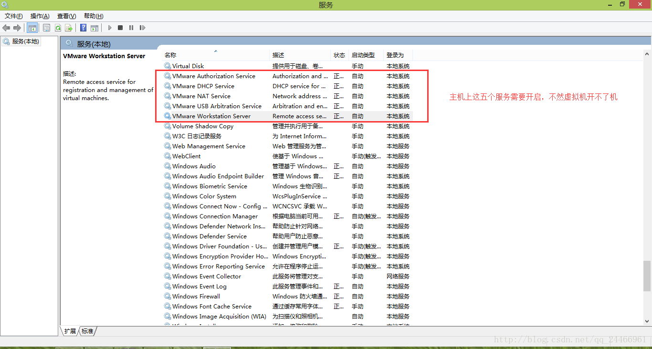Select Windows Encryption Provider Ho... name
This screenshot has height=349, width=652.
tap(220, 256)
